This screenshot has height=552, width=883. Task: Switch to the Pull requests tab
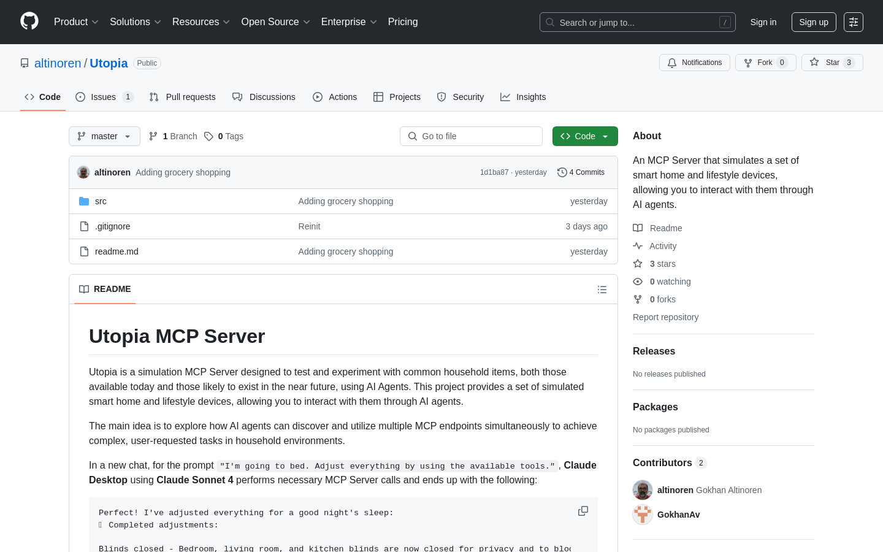(x=183, y=97)
